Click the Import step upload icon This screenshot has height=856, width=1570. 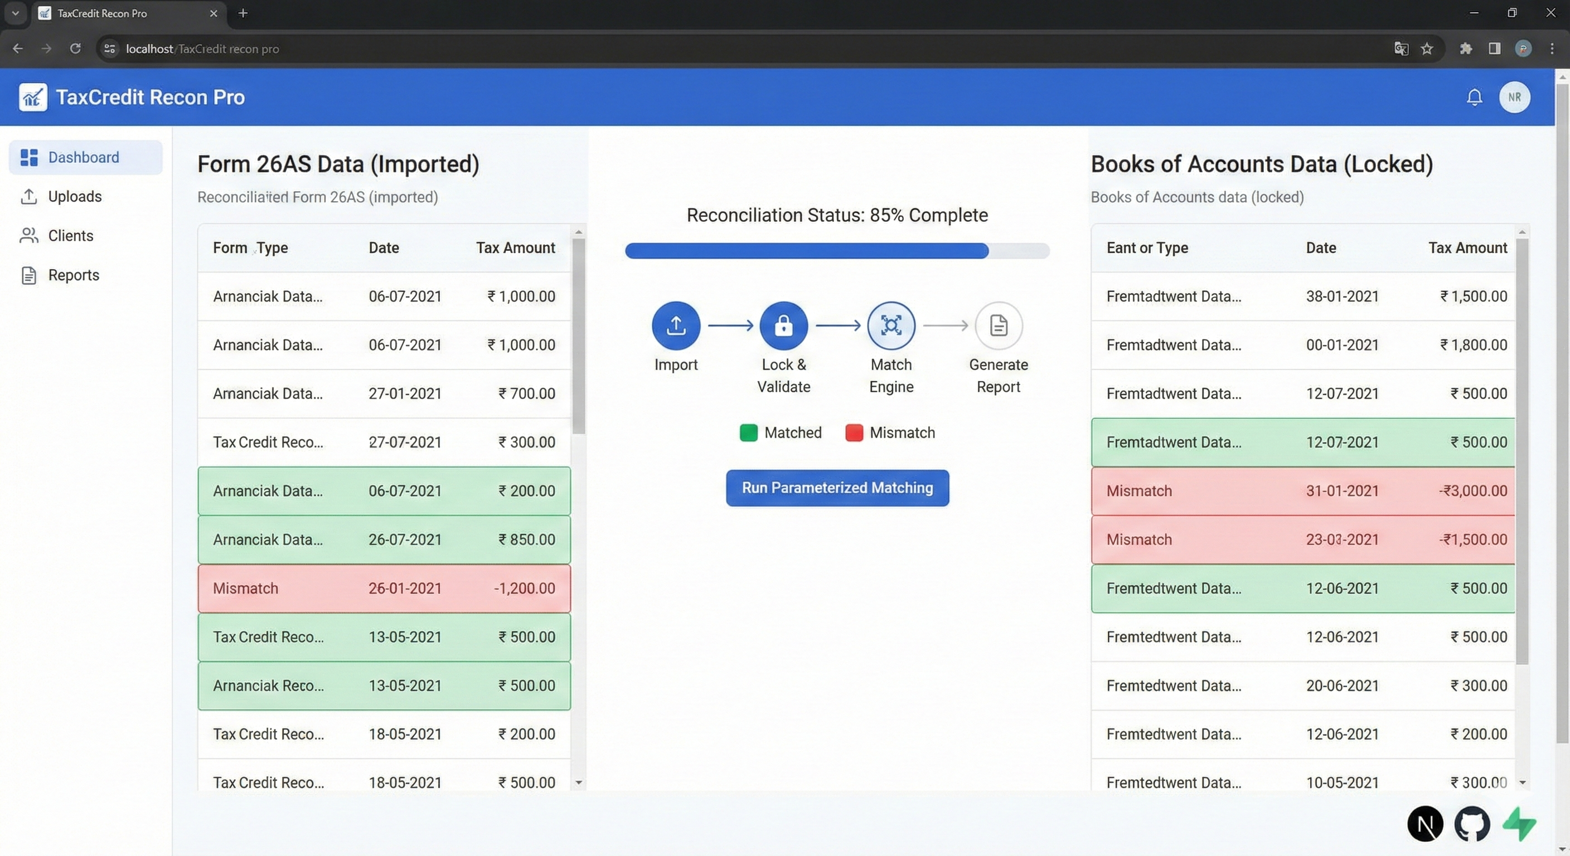[x=675, y=325]
